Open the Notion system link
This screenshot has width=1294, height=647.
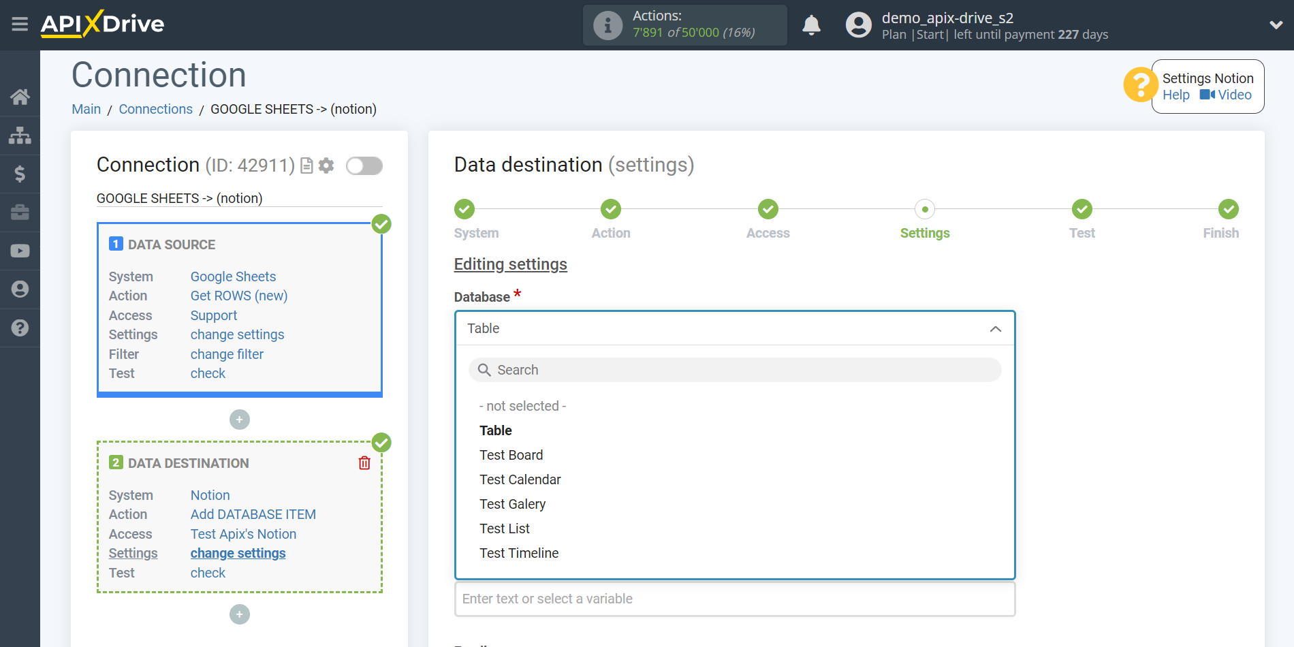click(x=210, y=495)
